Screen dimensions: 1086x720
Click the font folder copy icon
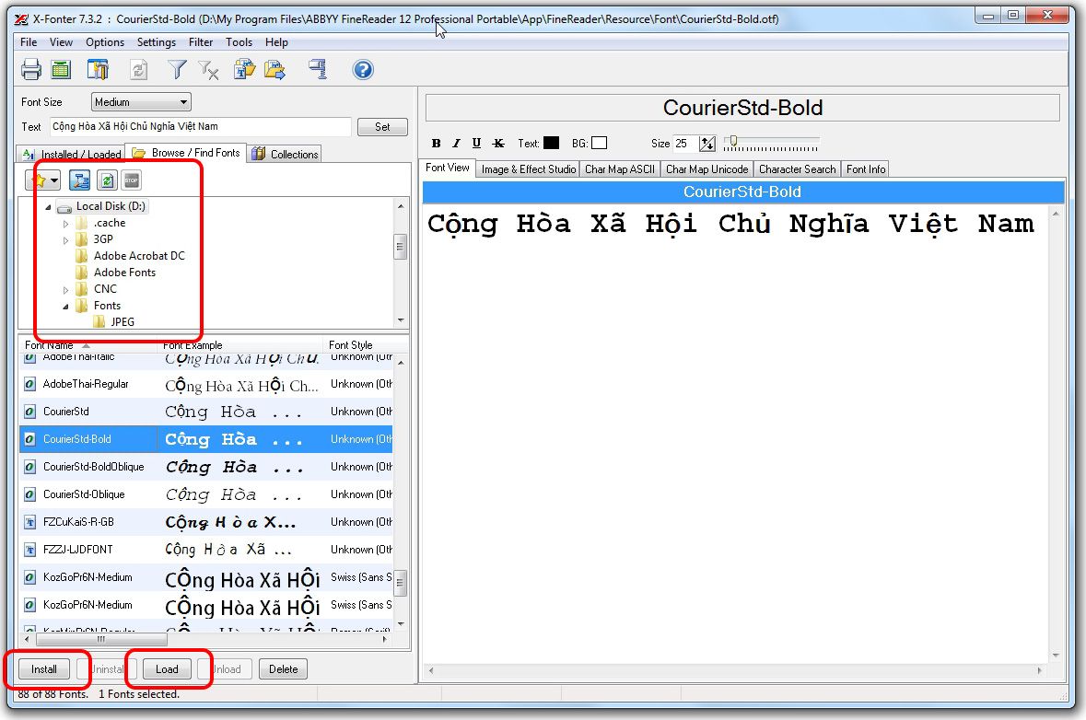(244, 69)
